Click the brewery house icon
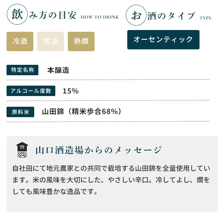 [22, 150]
